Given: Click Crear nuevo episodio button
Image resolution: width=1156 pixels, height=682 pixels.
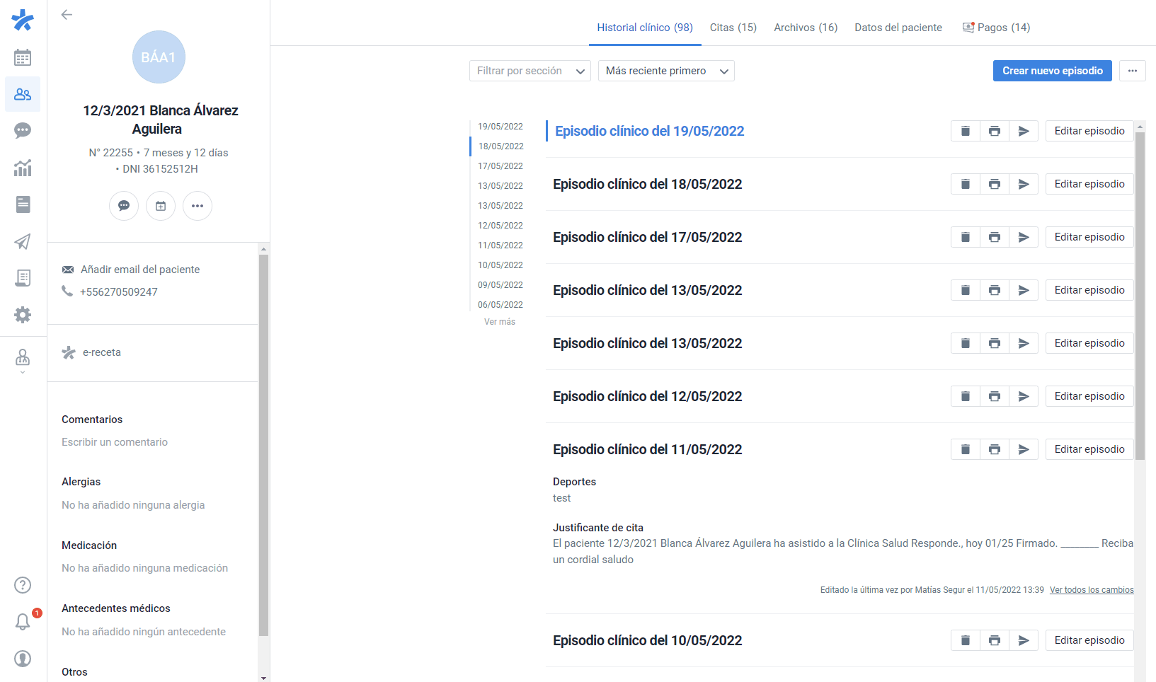Looking at the screenshot, I should click(x=1053, y=71).
